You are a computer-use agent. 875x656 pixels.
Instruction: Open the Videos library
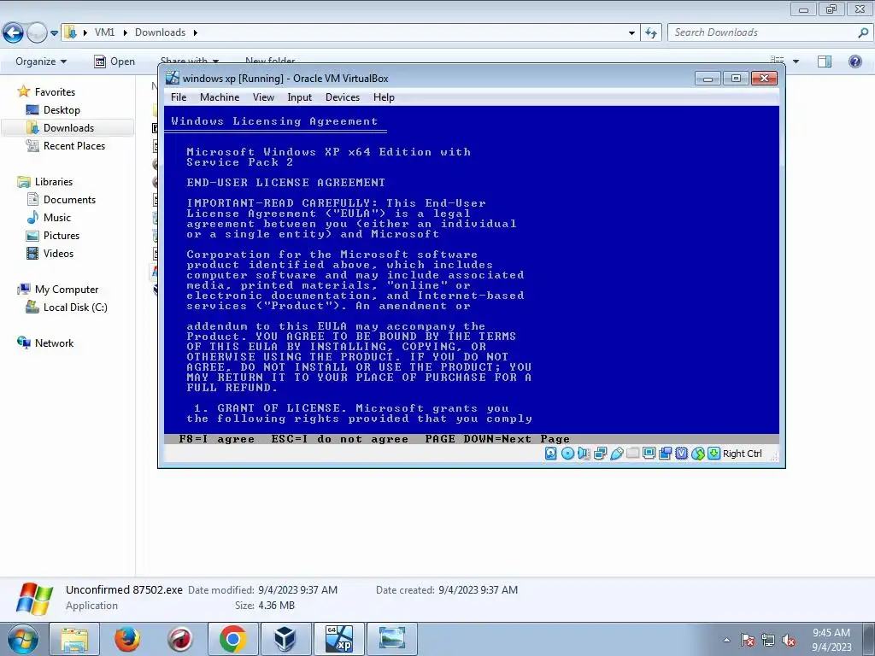(58, 253)
